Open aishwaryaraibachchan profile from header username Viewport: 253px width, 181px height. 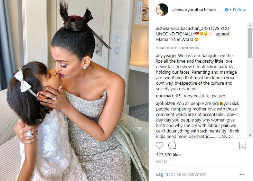pos(197,10)
